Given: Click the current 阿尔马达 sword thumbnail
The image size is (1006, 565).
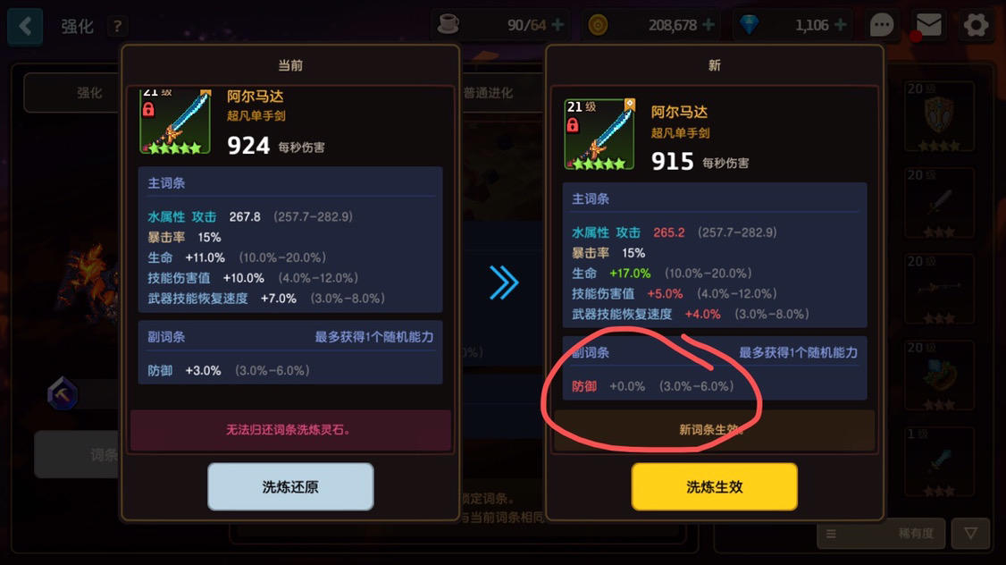Looking at the screenshot, I should [x=175, y=122].
